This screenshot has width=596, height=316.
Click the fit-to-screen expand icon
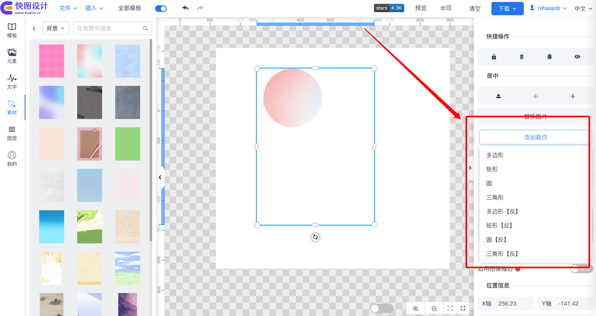[450, 309]
